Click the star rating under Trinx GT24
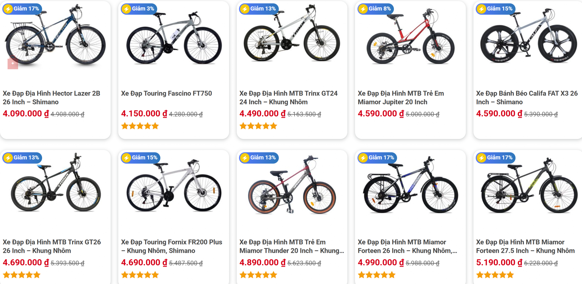 (258, 126)
